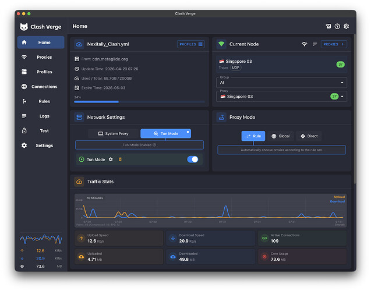The image size is (371, 291).
Task: Click the traffic graph chart
Action: pyautogui.click(x=211, y=211)
